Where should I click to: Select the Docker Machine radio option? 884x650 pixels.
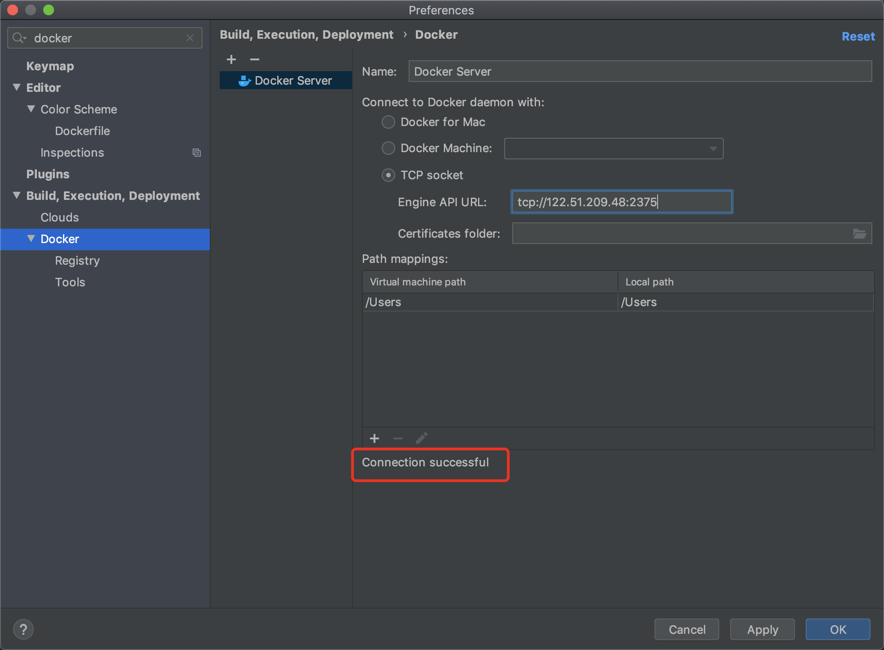point(388,148)
